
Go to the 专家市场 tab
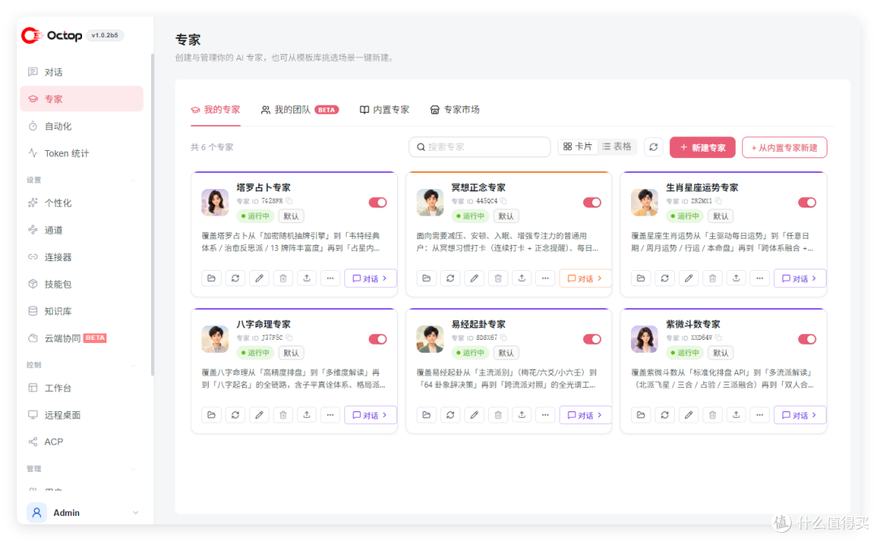pos(455,109)
